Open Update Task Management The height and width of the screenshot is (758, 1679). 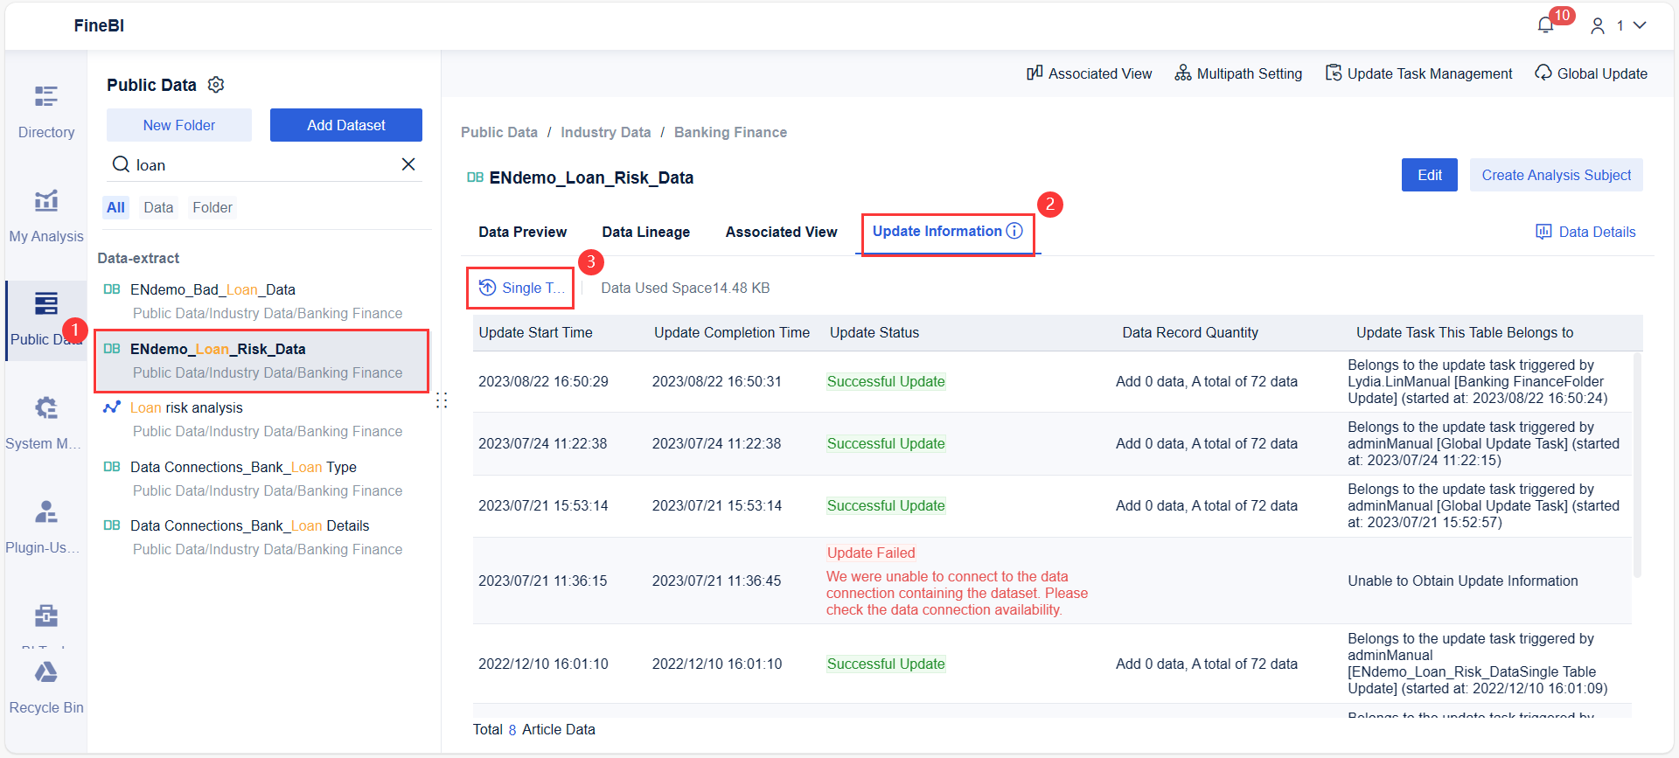(1419, 73)
